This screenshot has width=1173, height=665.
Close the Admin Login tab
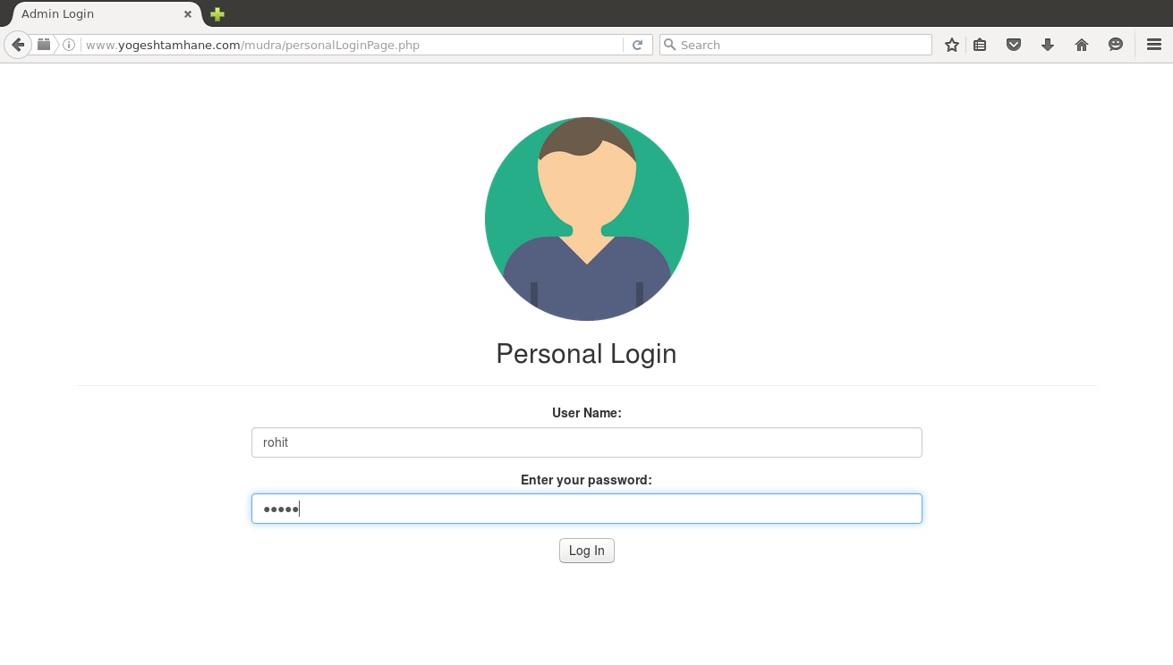click(188, 14)
